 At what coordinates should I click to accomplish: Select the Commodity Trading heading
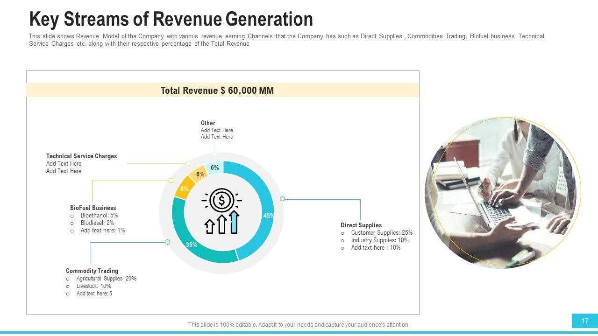(92, 271)
